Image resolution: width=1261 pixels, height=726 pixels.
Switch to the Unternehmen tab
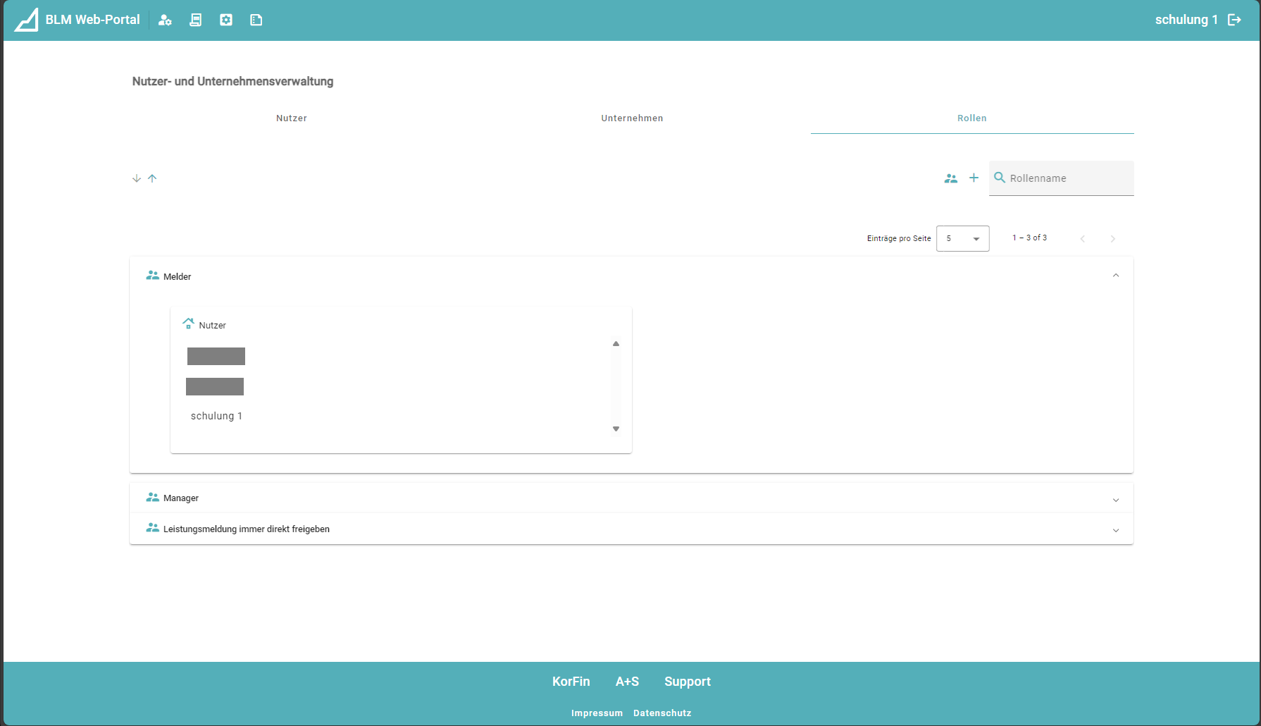632,118
